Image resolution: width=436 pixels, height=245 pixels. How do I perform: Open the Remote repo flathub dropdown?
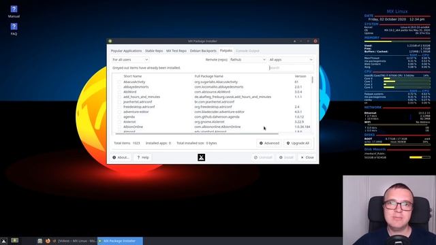click(247, 60)
